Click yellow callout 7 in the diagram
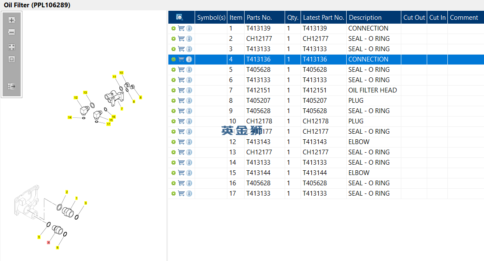484x261 pixels. pyautogui.click(x=122, y=109)
